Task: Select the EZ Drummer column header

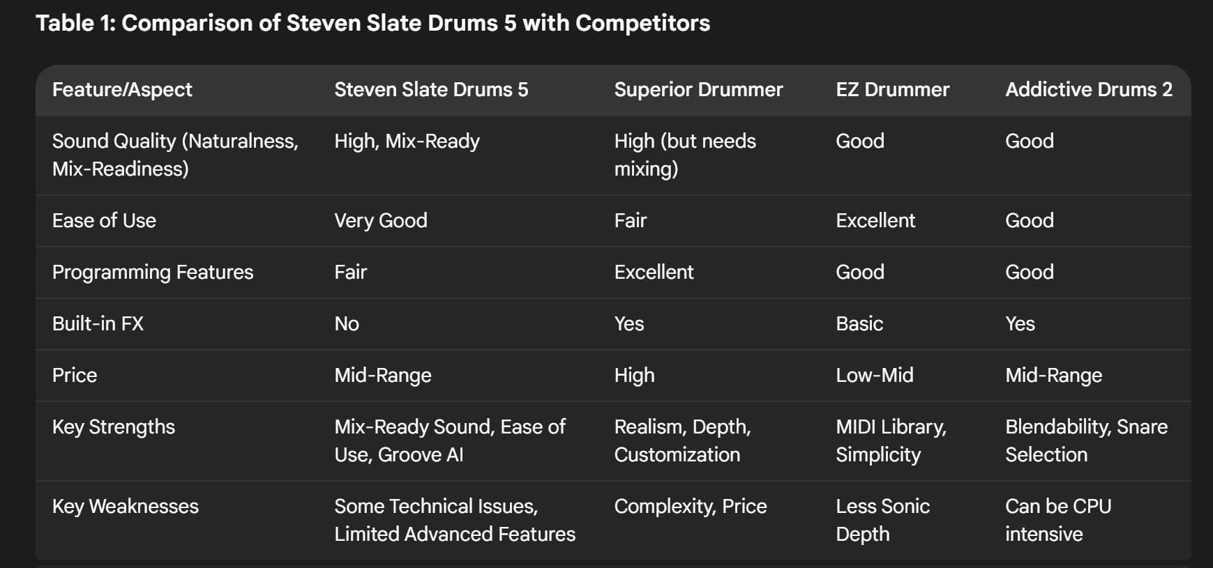Action: [892, 90]
